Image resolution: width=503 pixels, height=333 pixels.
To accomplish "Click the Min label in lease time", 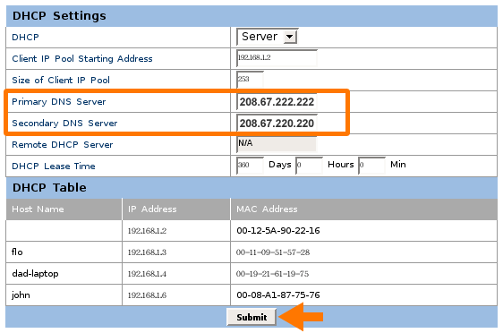I will point(398,165).
